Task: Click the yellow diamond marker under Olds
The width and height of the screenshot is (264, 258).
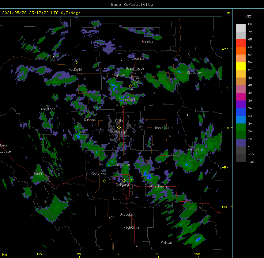Action: (119, 127)
